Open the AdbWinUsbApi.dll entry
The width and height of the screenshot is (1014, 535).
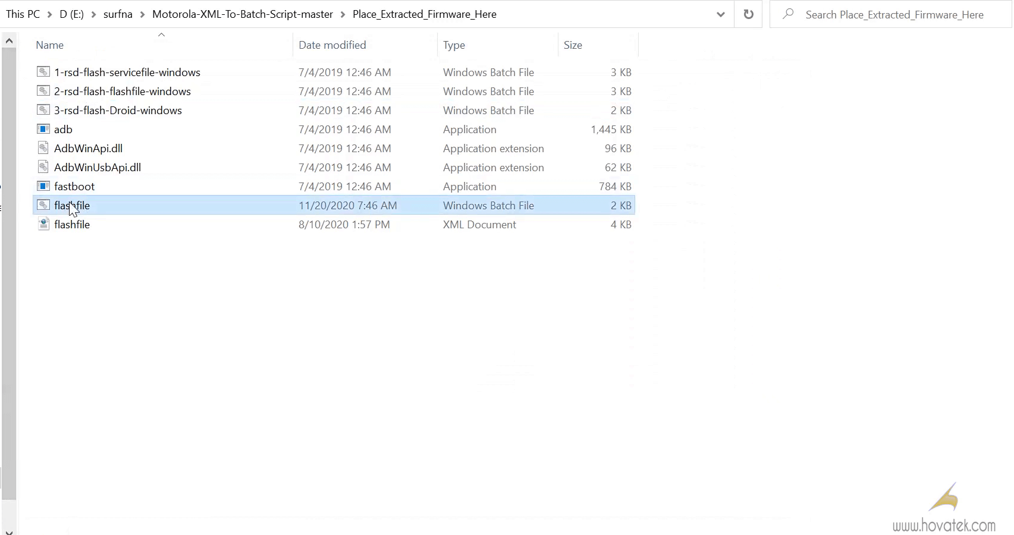97,167
